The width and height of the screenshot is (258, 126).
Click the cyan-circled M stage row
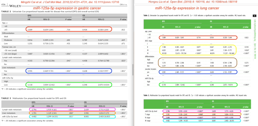click(x=198, y=120)
